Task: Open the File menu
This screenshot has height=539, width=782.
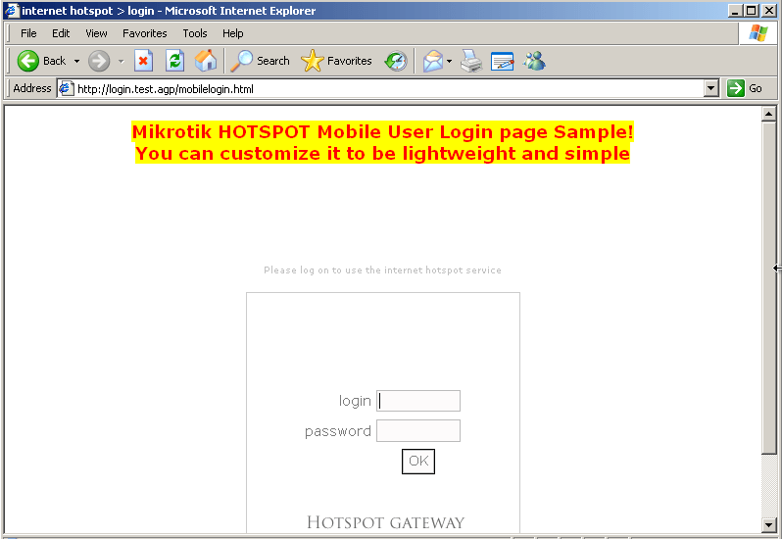Action: 28,33
